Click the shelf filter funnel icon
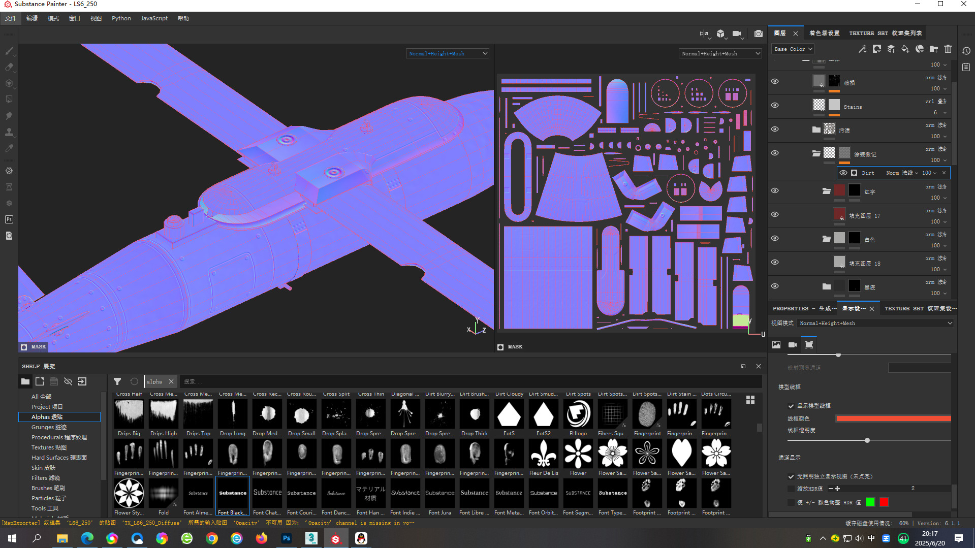Viewport: 975px width, 548px height. tap(117, 381)
